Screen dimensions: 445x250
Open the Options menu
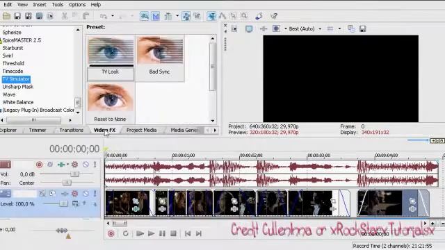tap(77, 5)
